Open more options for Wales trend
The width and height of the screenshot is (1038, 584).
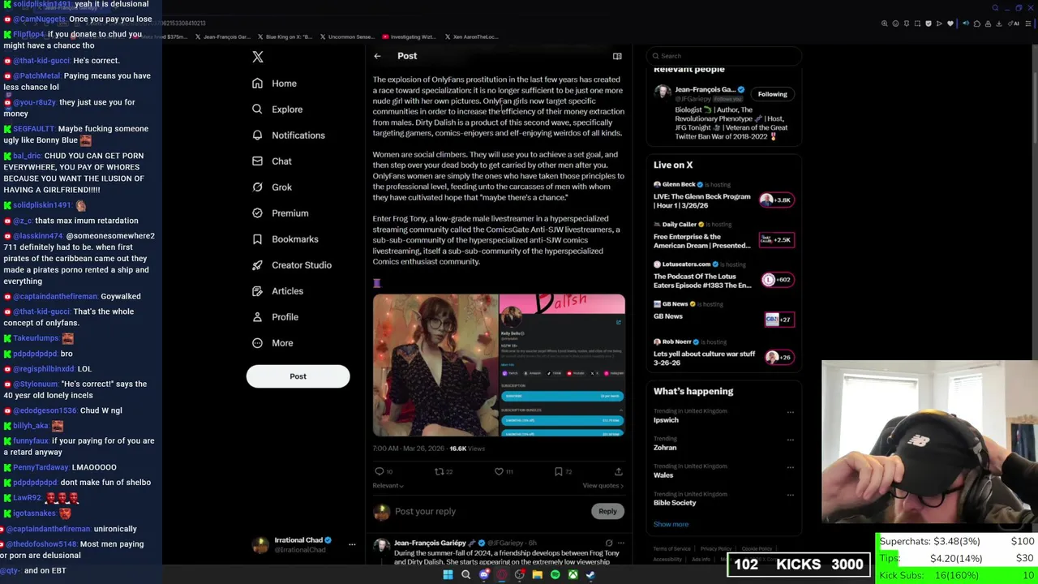(x=791, y=467)
